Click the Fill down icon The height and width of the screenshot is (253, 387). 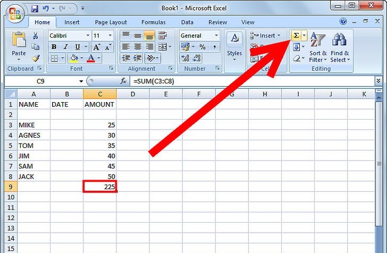point(297,47)
